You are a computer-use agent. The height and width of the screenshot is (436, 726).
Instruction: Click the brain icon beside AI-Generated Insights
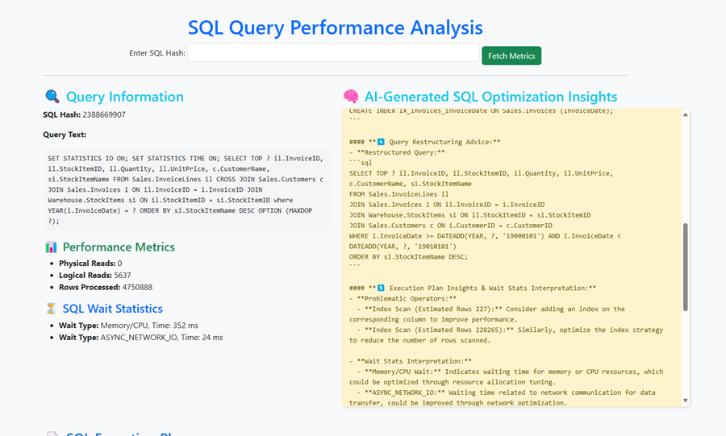[x=351, y=96]
